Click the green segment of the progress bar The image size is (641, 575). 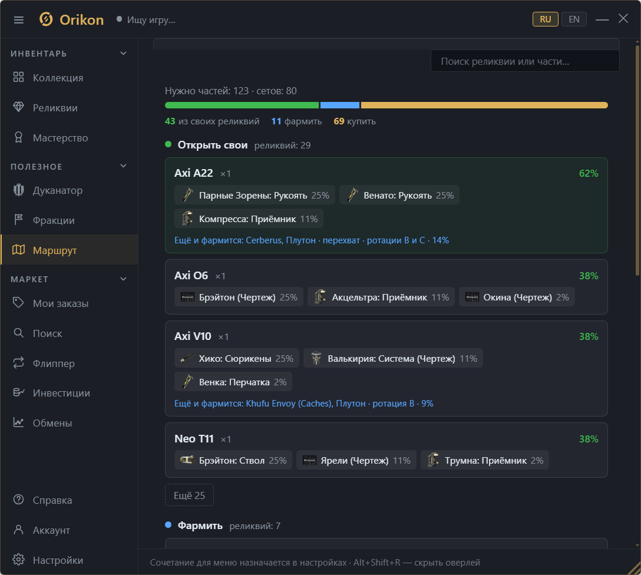[242, 105]
